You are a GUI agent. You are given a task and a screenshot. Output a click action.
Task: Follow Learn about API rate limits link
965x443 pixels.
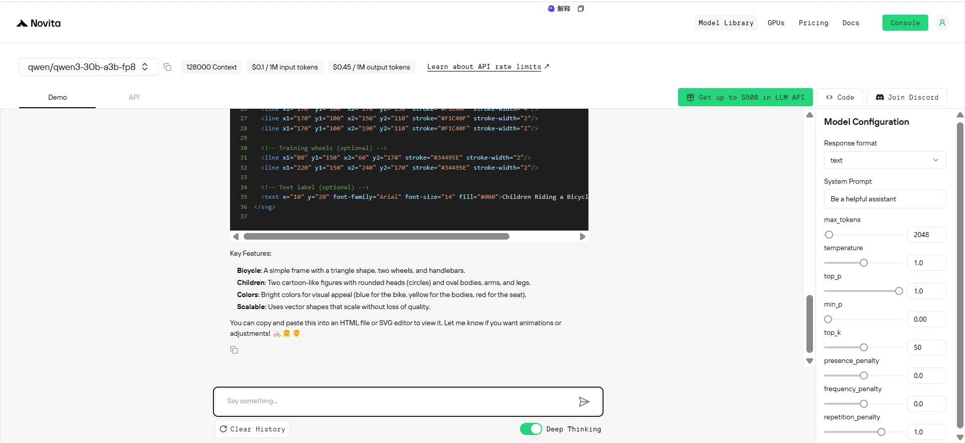[x=488, y=66]
